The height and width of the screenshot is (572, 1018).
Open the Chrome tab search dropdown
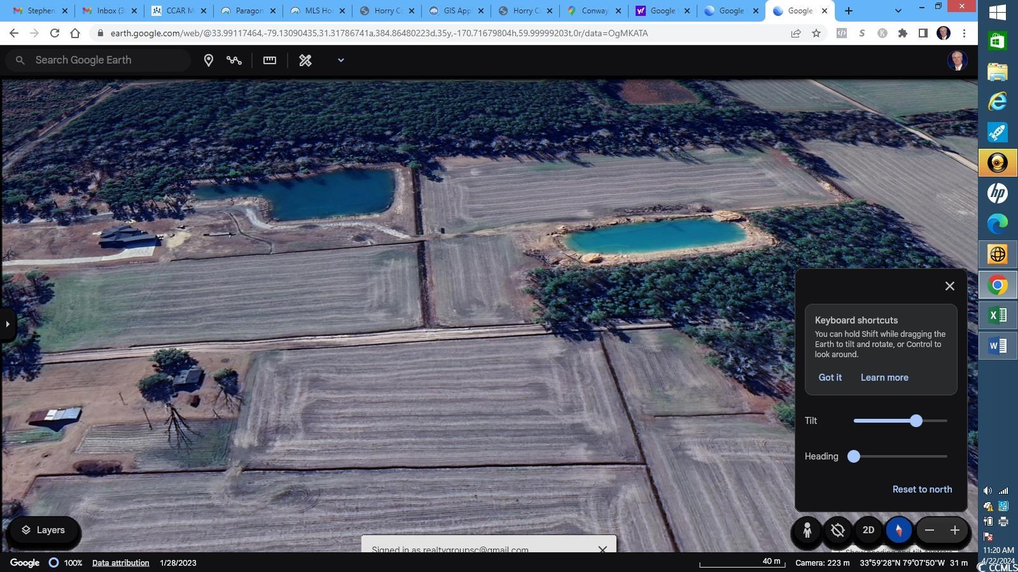point(898,11)
